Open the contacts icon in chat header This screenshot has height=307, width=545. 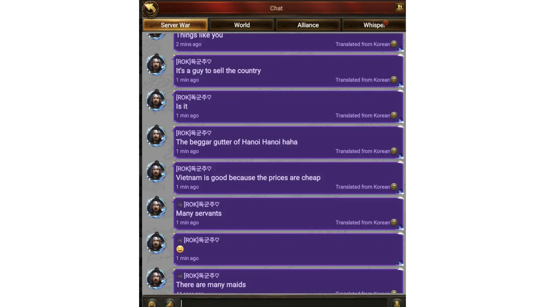[399, 7]
